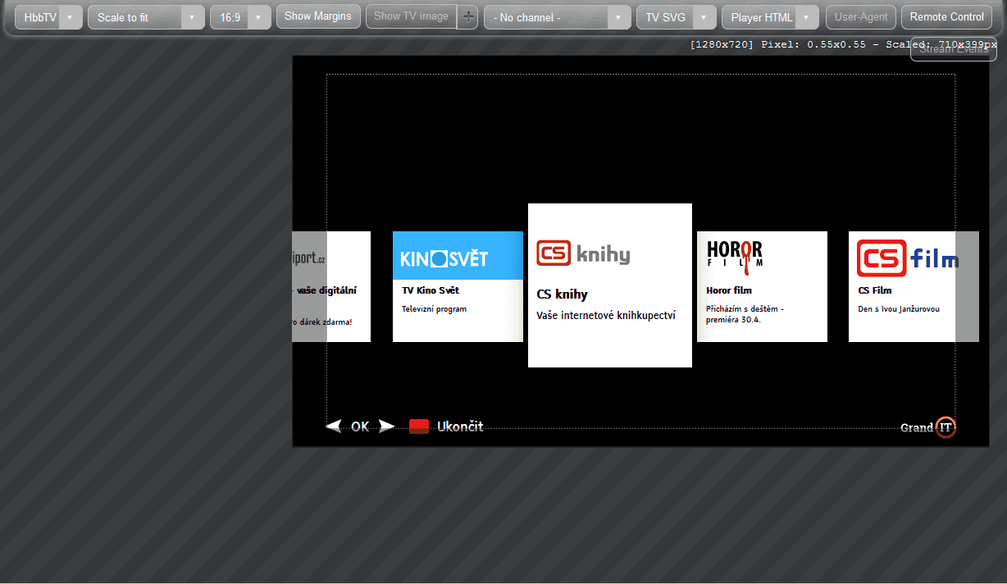The height and width of the screenshot is (584, 1007).
Task: Click the plus icon next to Show TV image
Action: point(468,16)
